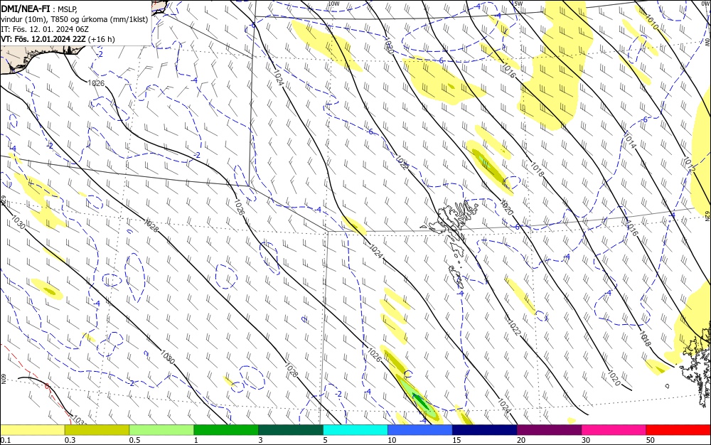Click the '62N' latitude label

707,215
